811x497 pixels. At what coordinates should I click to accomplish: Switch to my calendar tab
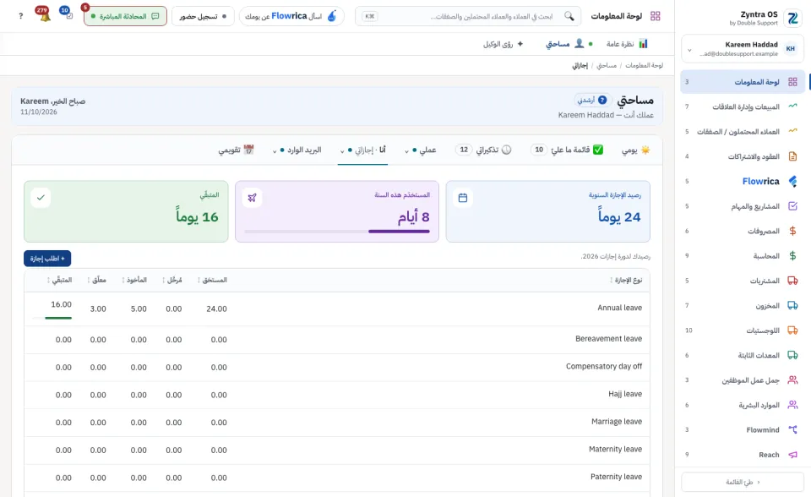pos(237,150)
